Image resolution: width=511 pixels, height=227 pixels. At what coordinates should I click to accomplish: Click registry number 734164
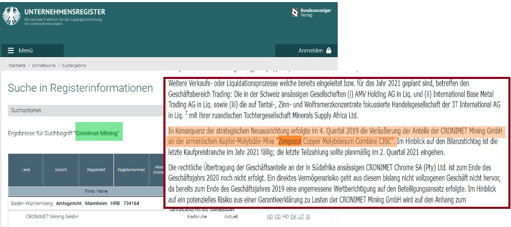coord(131,204)
